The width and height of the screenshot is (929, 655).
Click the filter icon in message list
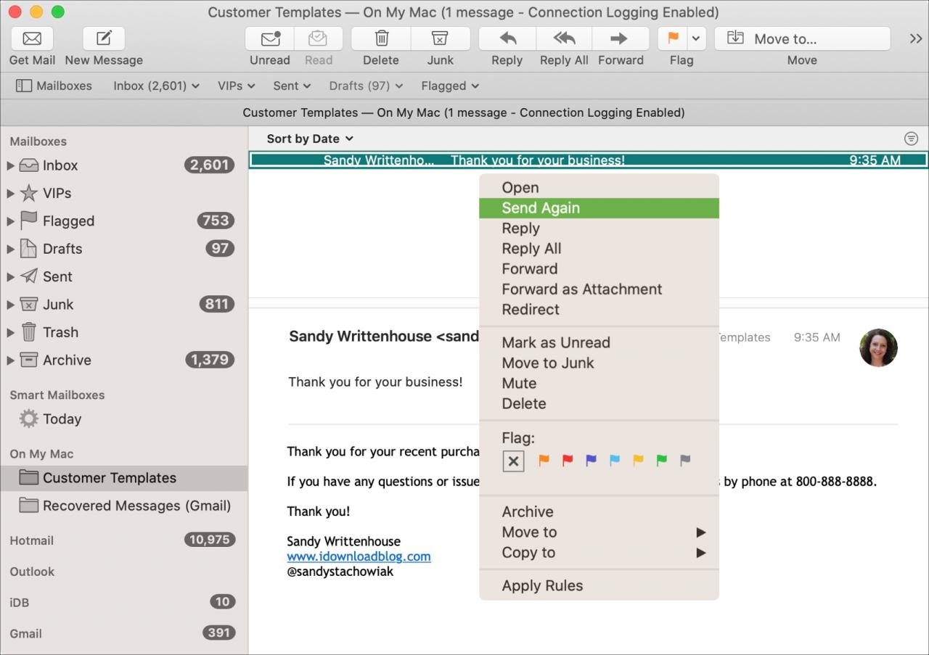tap(911, 139)
